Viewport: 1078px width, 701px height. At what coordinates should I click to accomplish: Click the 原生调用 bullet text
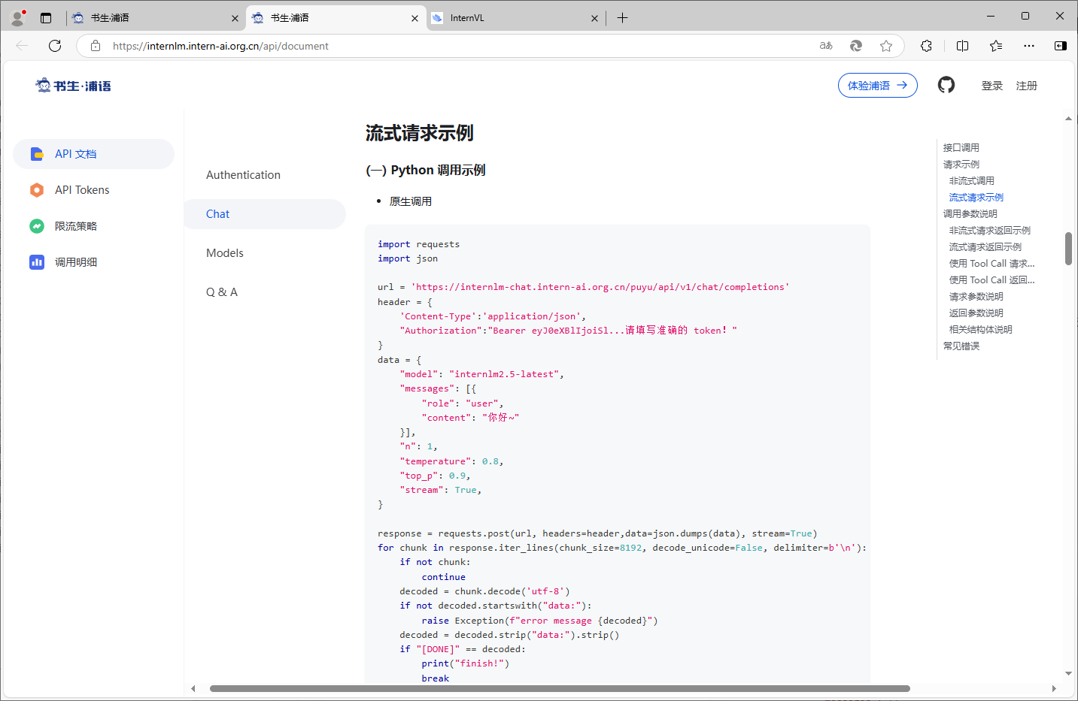411,201
